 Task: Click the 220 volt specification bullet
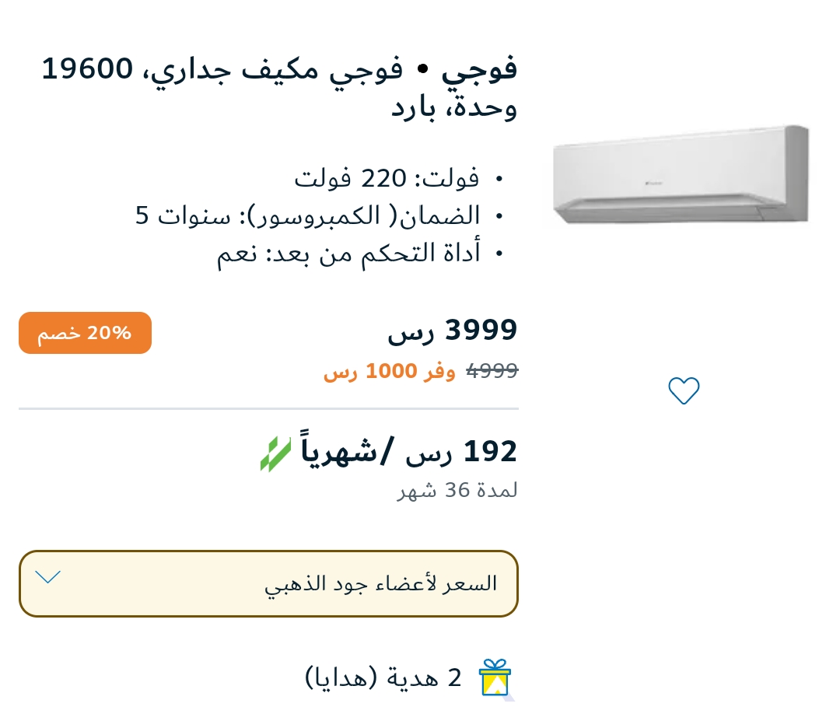(387, 178)
